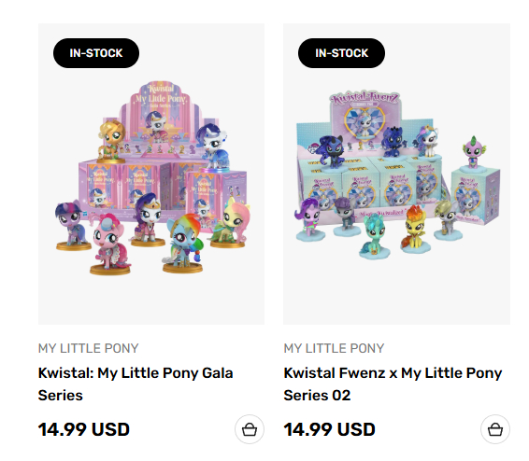
Task: Click the yellow Fluttershy figure in Gala image
Action: coord(231,222)
